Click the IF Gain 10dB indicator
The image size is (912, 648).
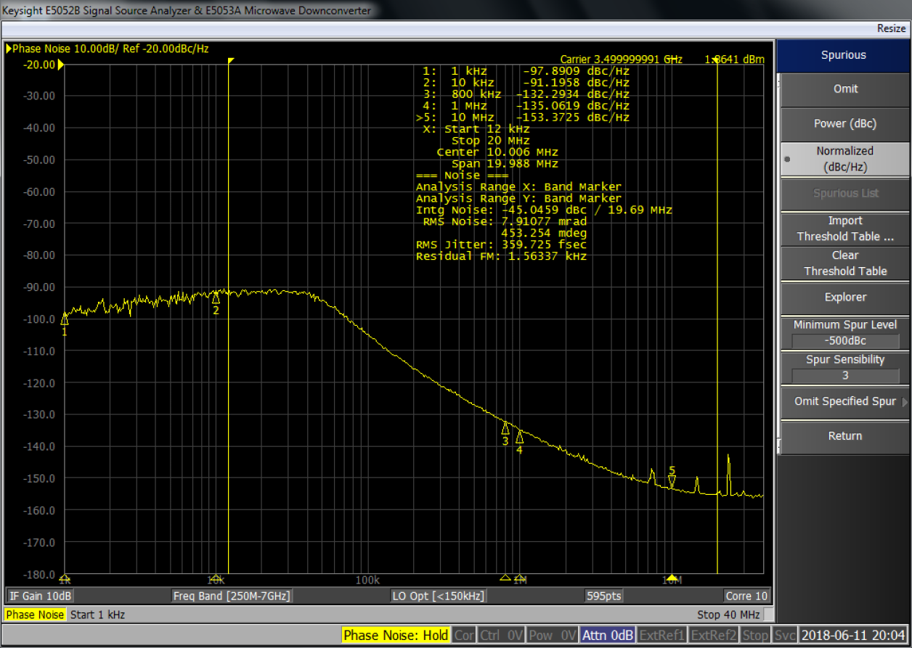pyautogui.click(x=39, y=595)
